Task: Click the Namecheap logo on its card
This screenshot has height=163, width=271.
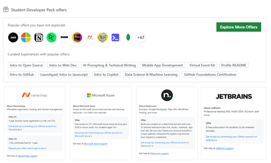Action: (x=35, y=95)
